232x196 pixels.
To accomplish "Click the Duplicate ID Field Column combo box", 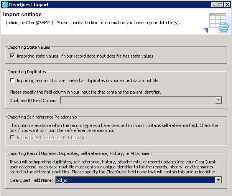I will [x=141, y=100].
